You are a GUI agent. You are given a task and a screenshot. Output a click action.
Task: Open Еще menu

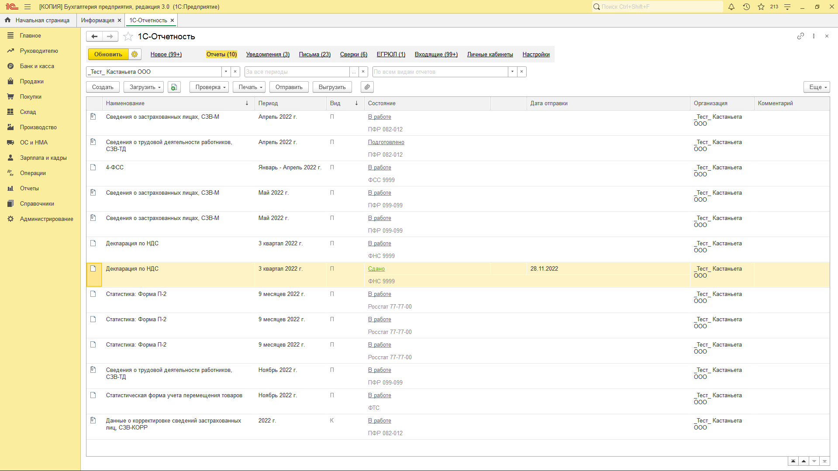[817, 87]
